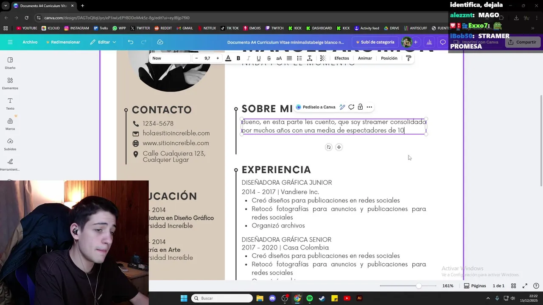This screenshot has height=305, width=543.
Task: Click the floating toolbar refresh-plus icon
Action: click(351, 107)
